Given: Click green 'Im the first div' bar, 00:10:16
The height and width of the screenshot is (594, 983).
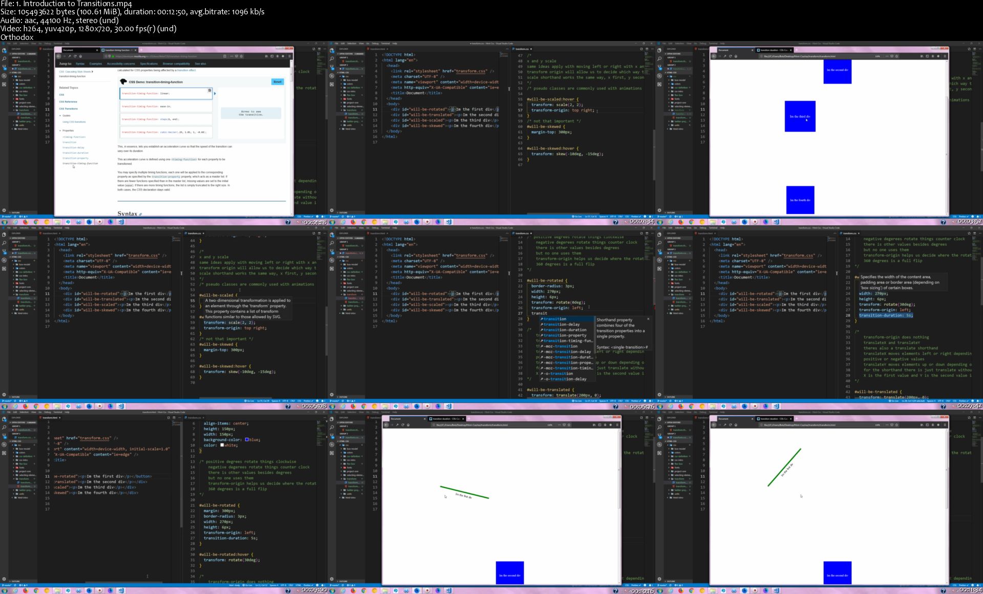Looking at the screenshot, I should click(464, 492).
